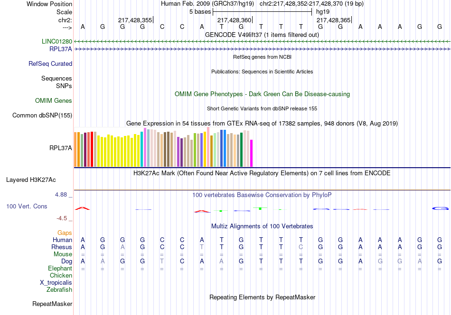Click the Mouse species label
The image size is (451, 315).
(x=63, y=254)
